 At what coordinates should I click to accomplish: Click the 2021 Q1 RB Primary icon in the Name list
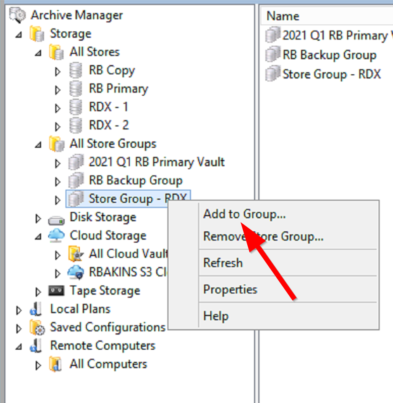tap(273, 35)
